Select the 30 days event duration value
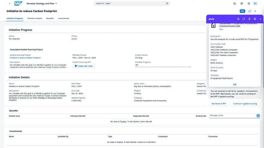Viewport: 264px width, 148px height. (x=214, y=71)
